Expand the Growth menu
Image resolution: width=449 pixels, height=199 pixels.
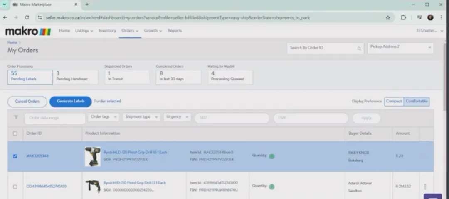[153, 31]
